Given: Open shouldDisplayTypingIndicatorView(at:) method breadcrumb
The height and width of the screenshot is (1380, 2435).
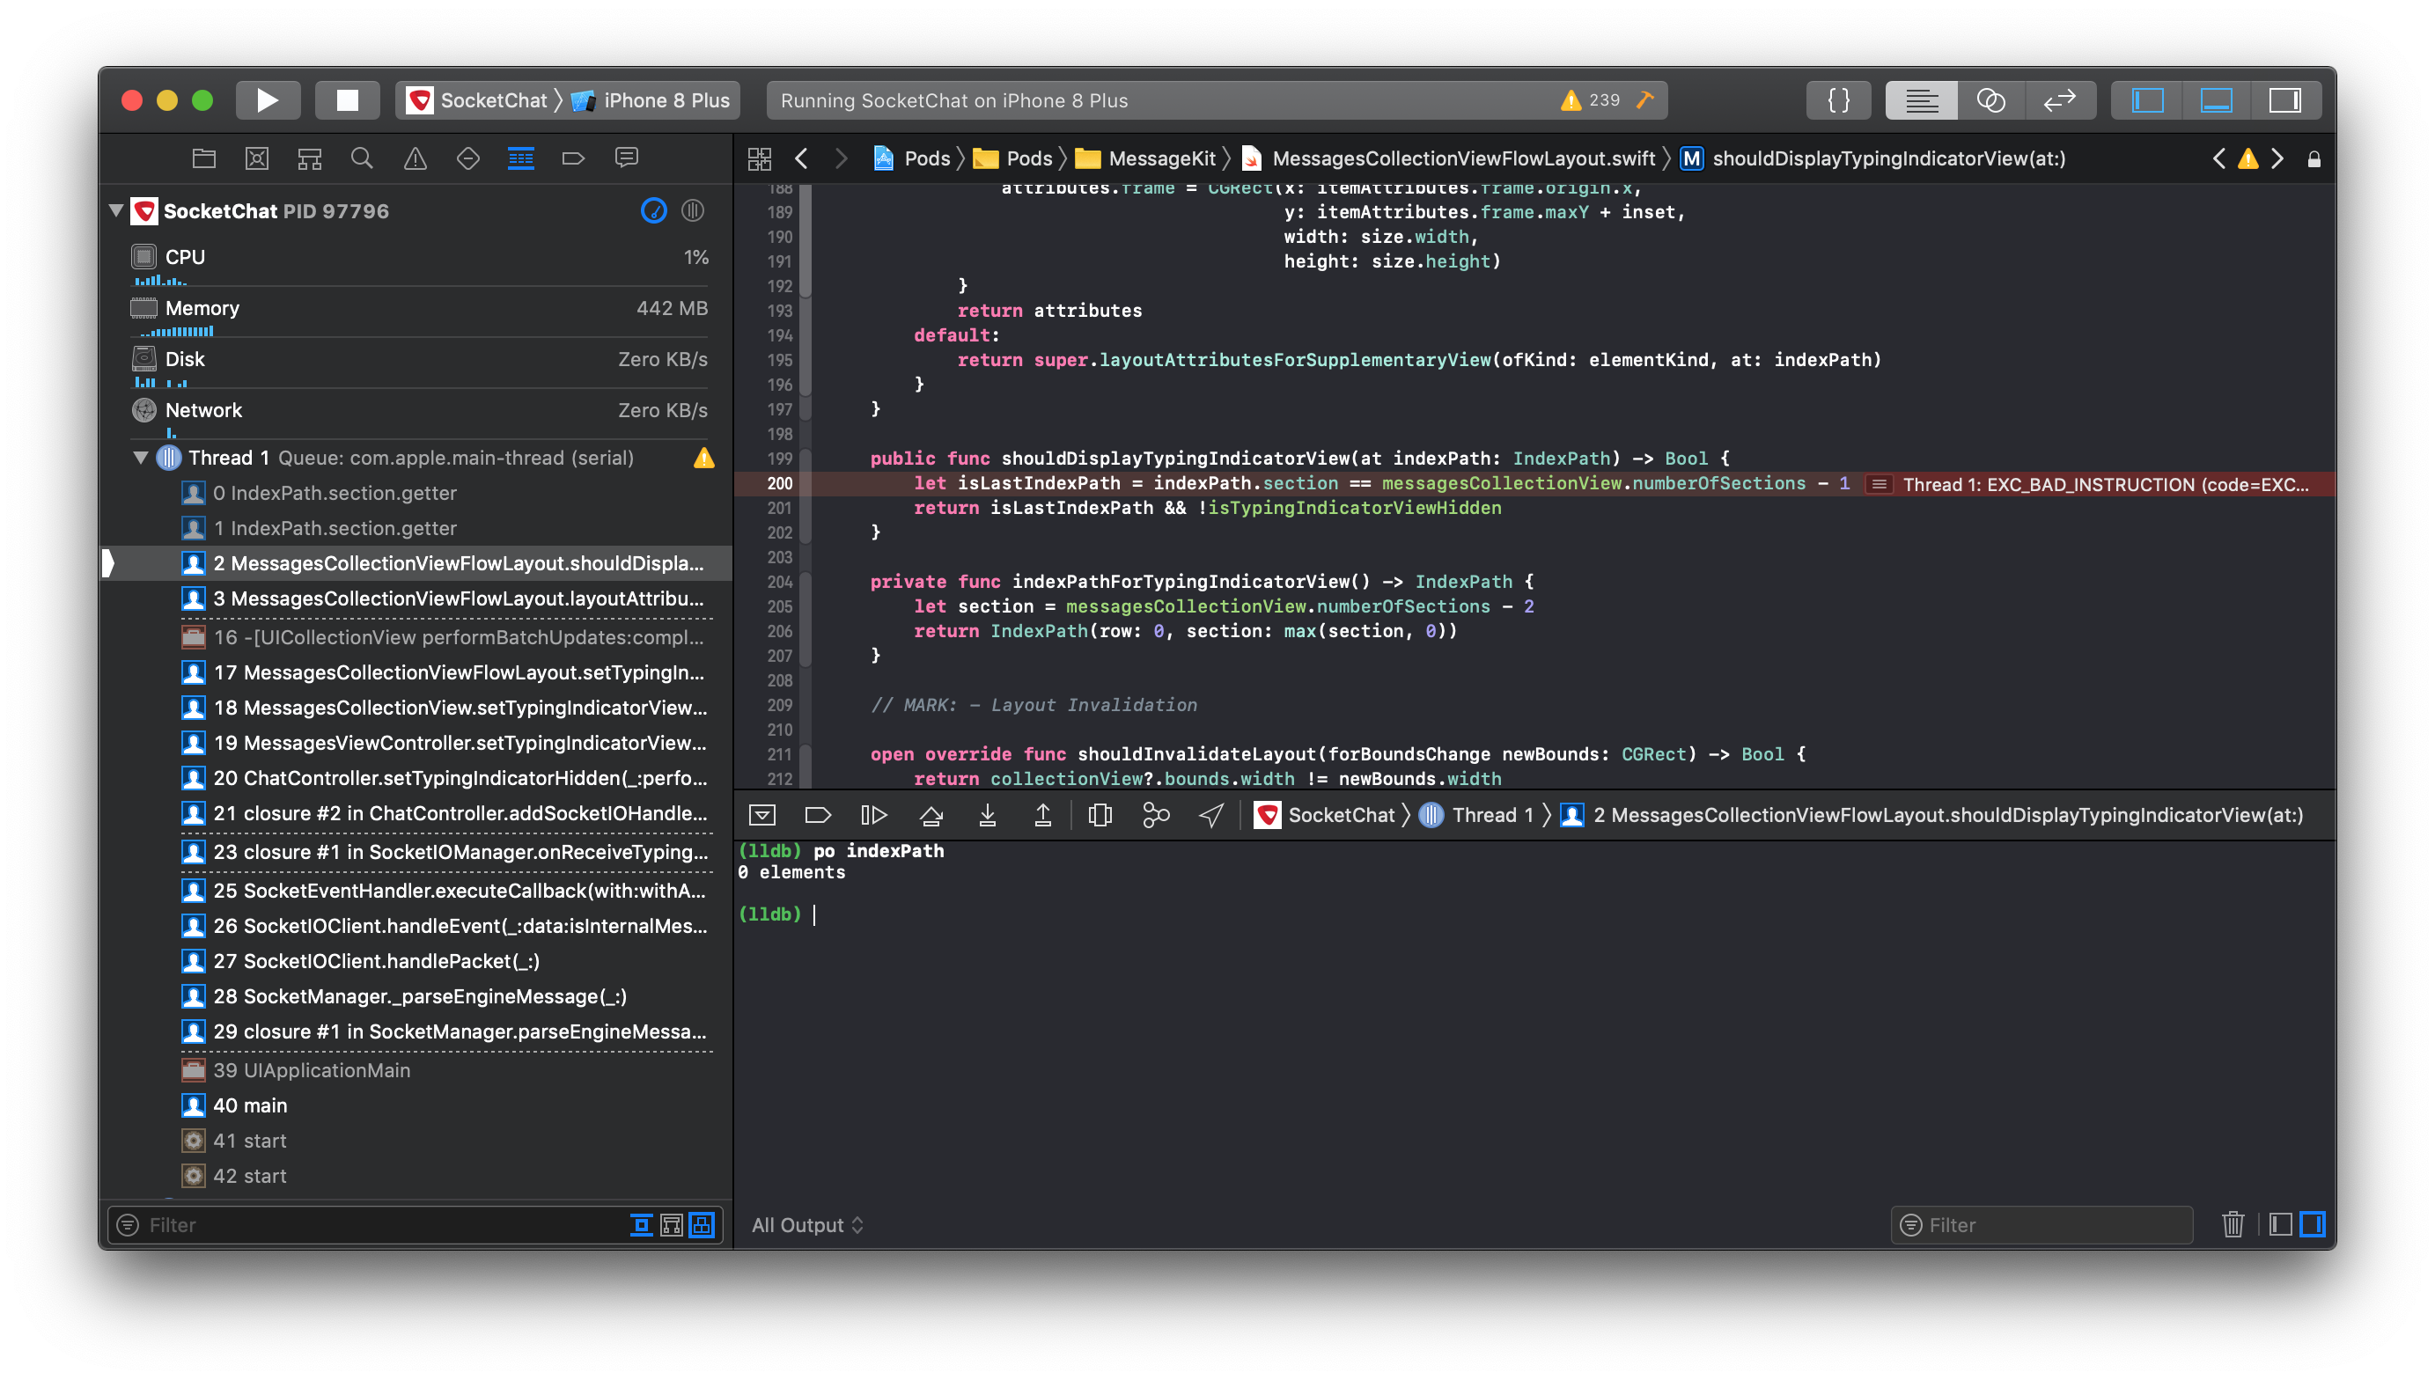Looking at the screenshot, I should pos(1873,158).
